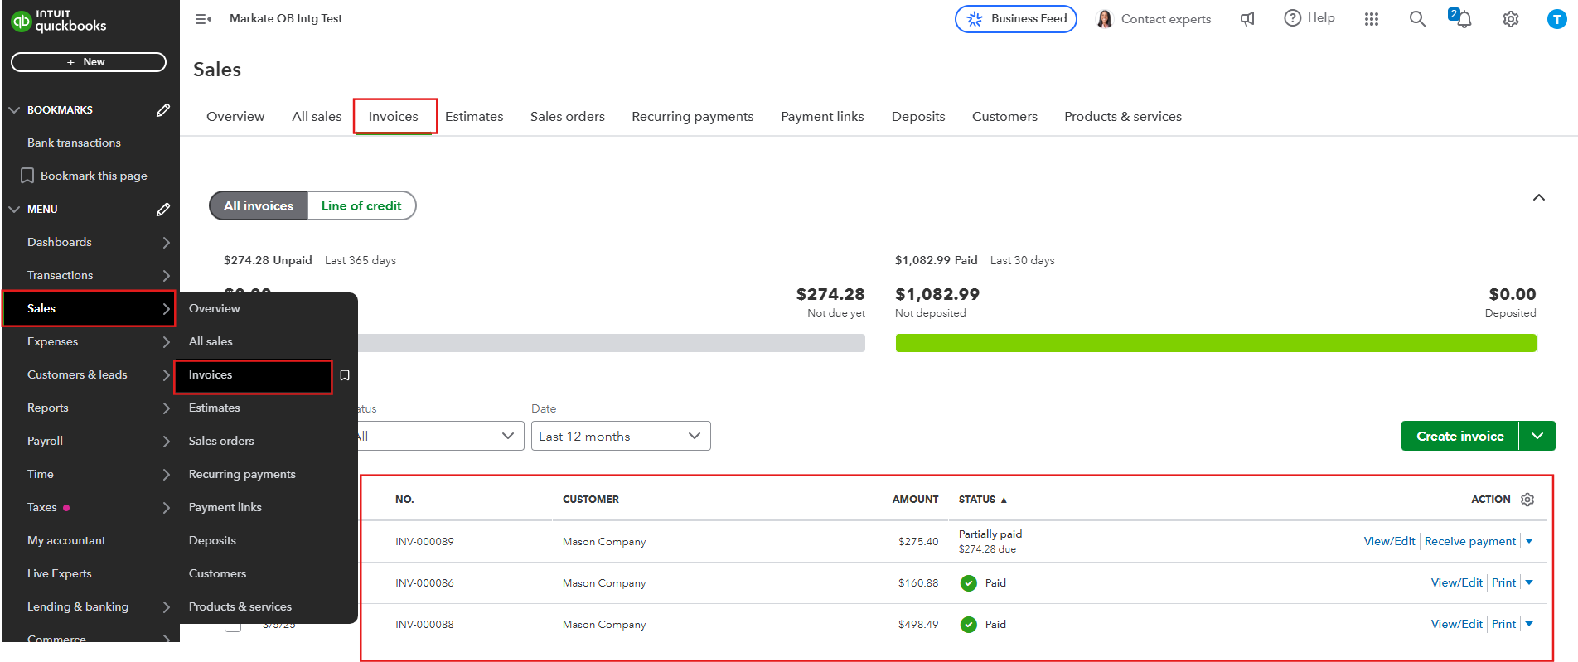Switch to the All sales tab
Viewport: 1578px width, 662px height.
[x=317, y=116]
